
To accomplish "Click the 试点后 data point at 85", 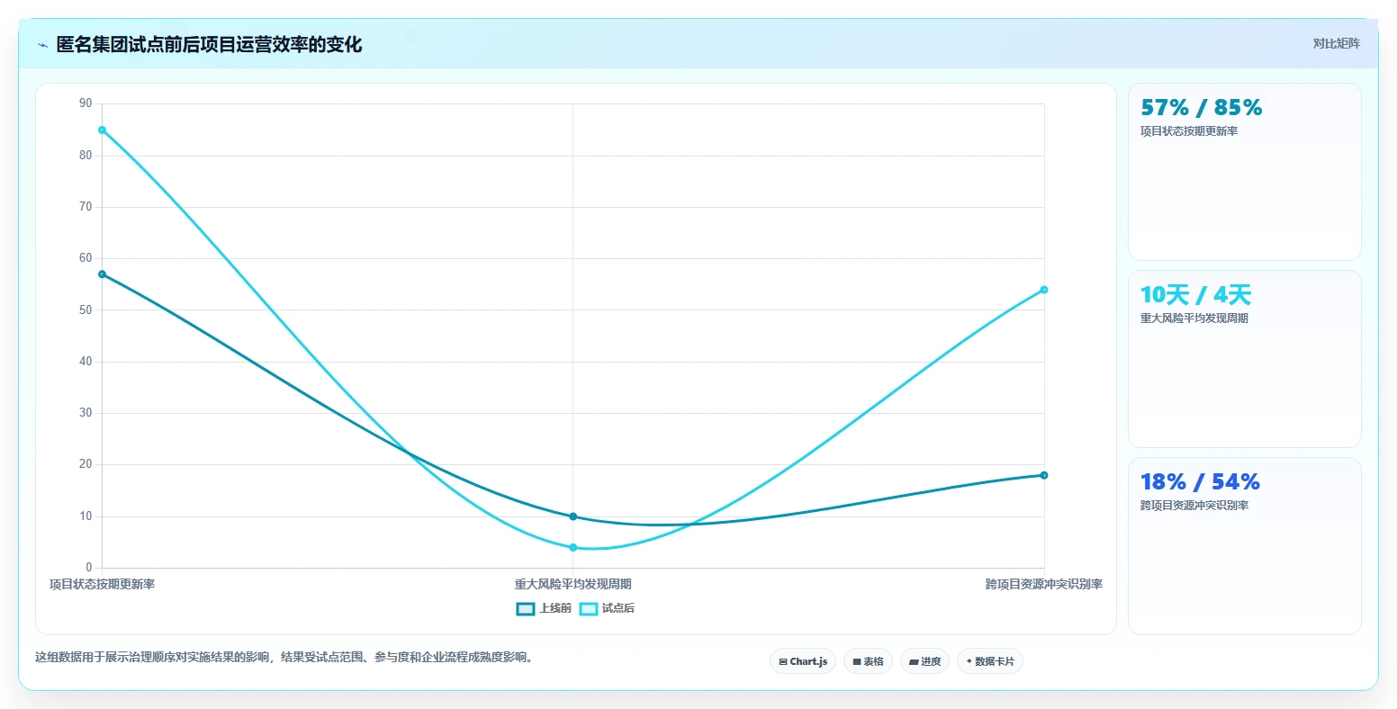I will pos(102,130).
